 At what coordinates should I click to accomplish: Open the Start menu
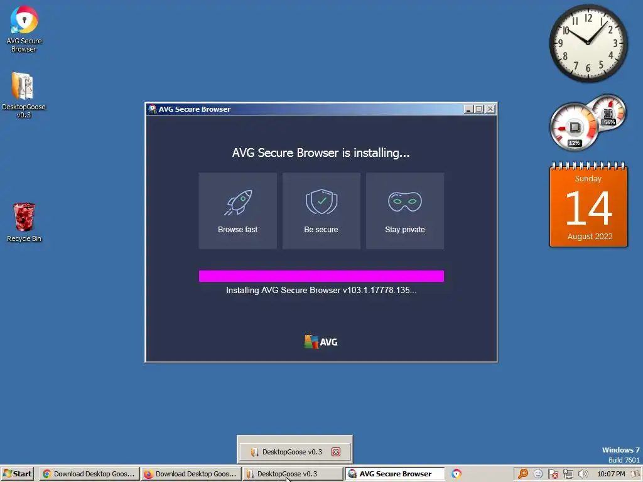pyautogui.click(x=17, y=474)
